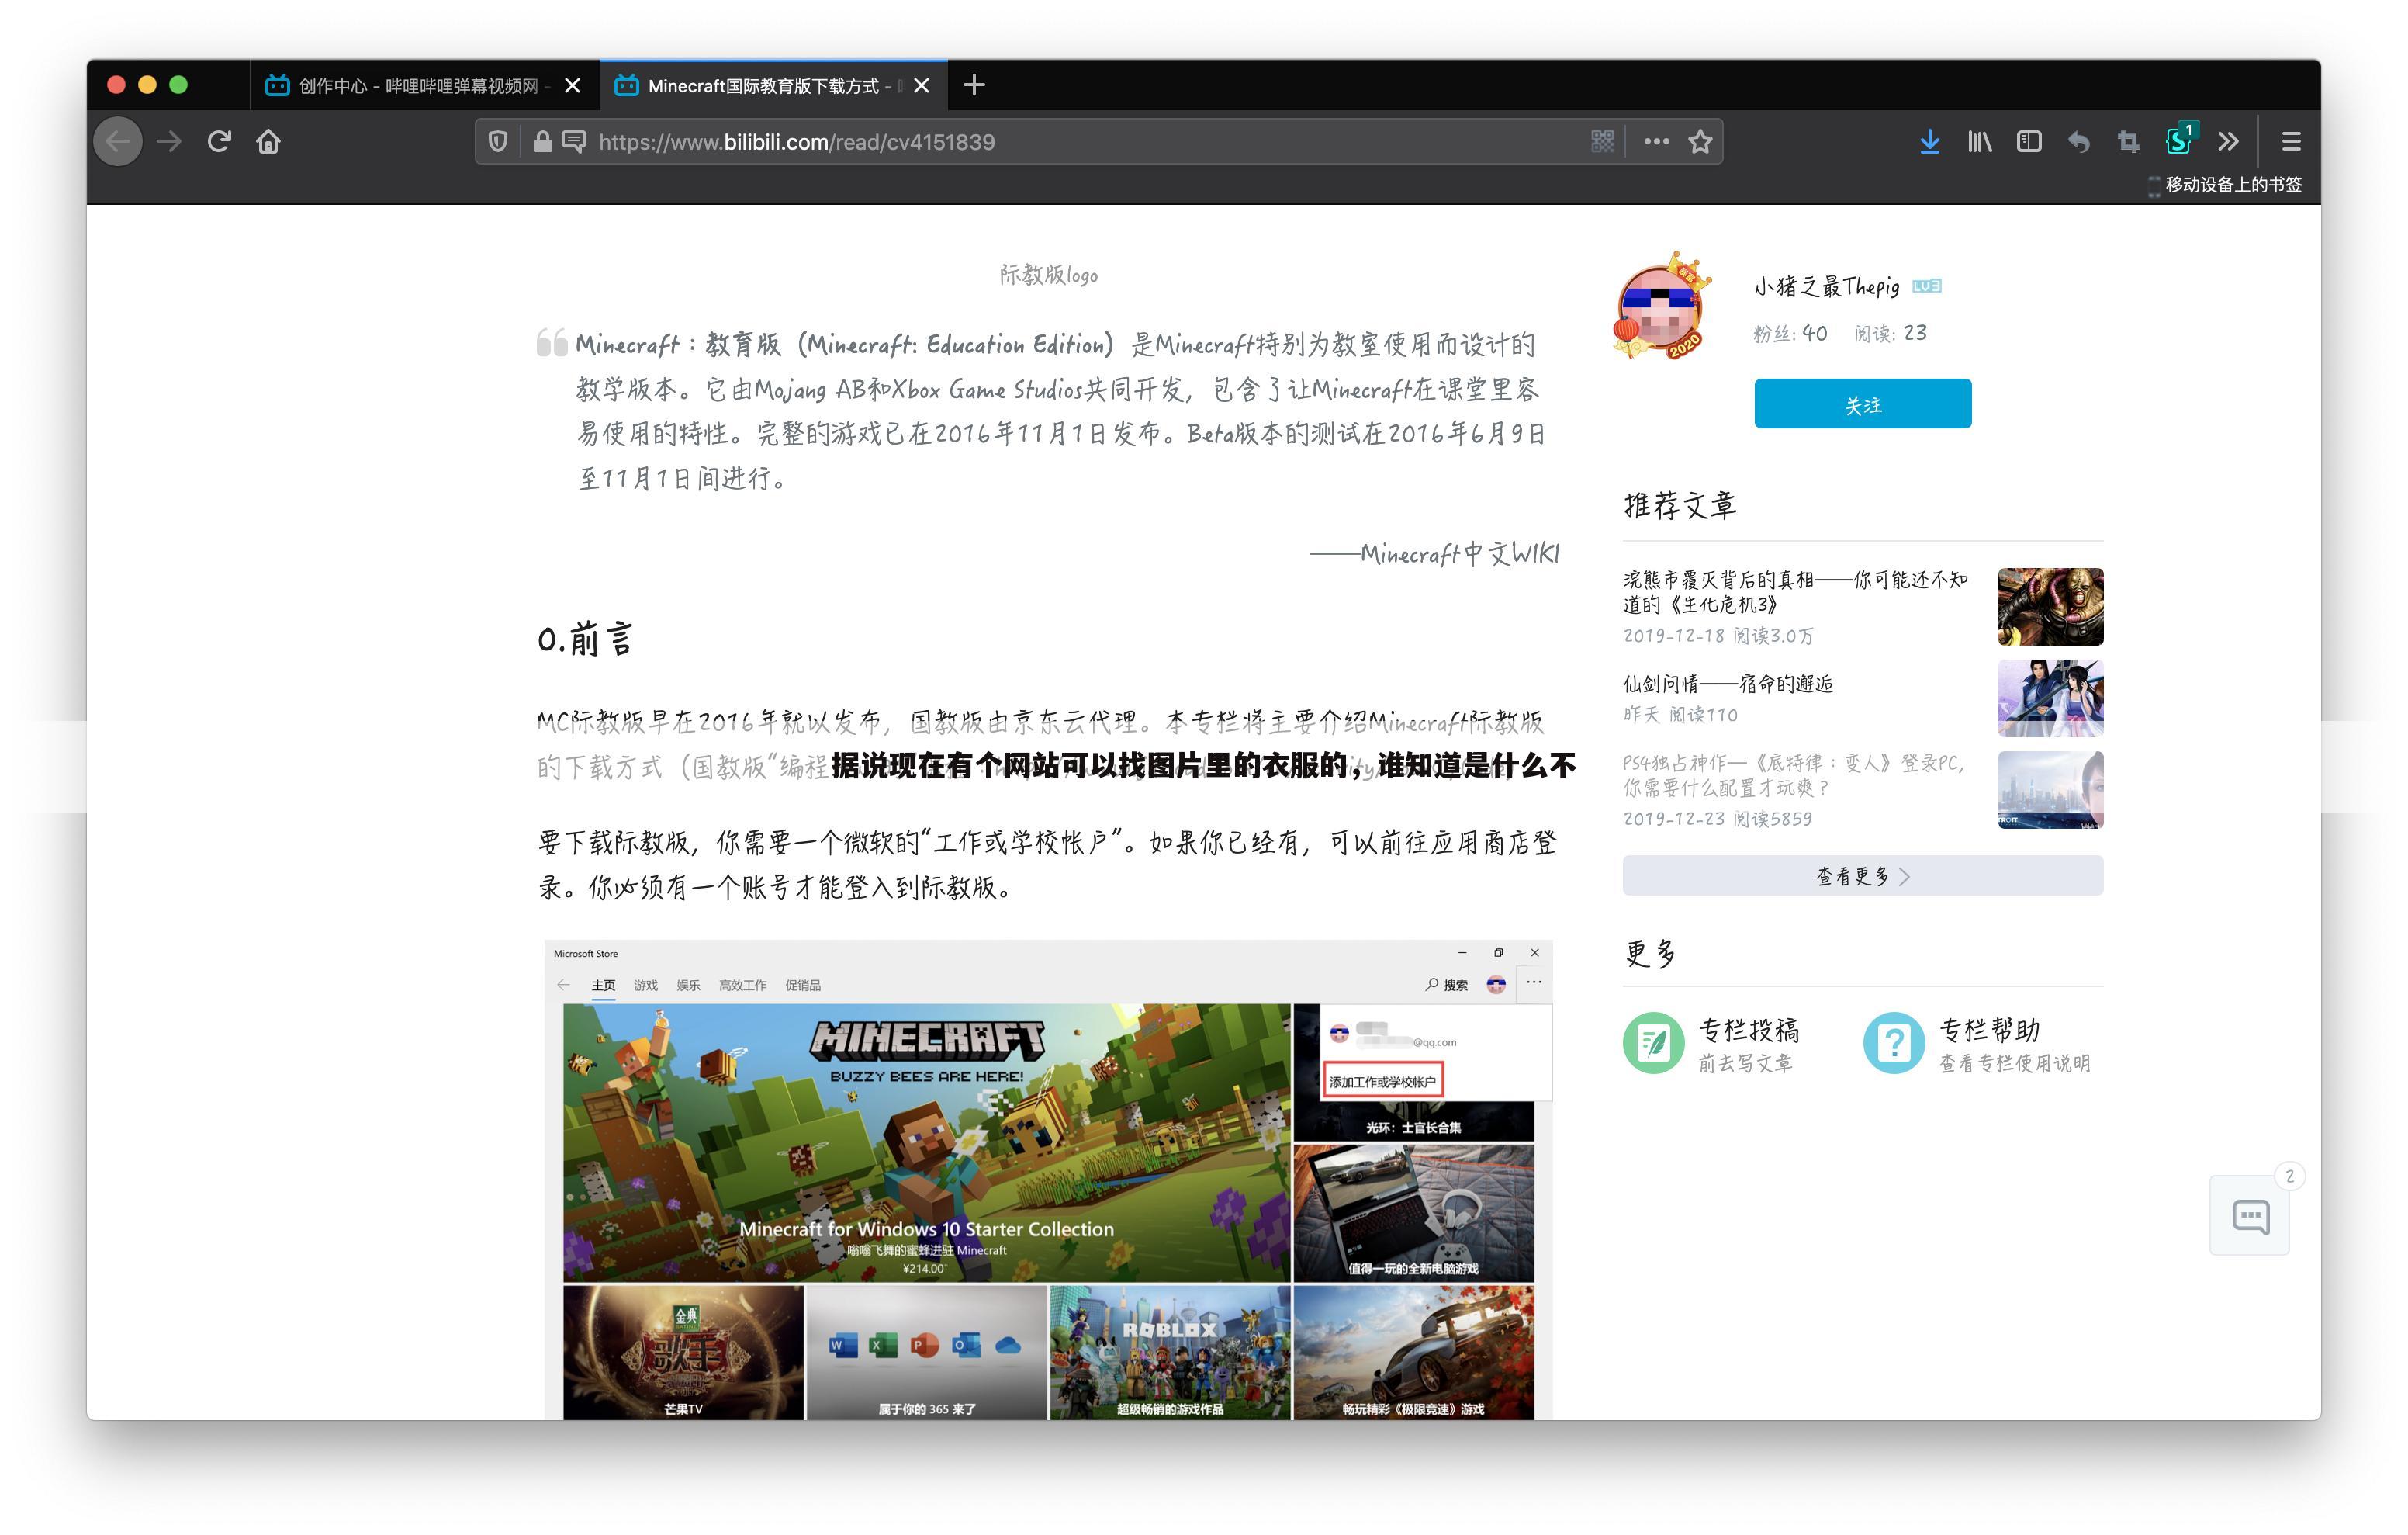2408x1535 pixels.
Task: Close the Minecraft国际教育版 tab
Action: pos(922,86)
